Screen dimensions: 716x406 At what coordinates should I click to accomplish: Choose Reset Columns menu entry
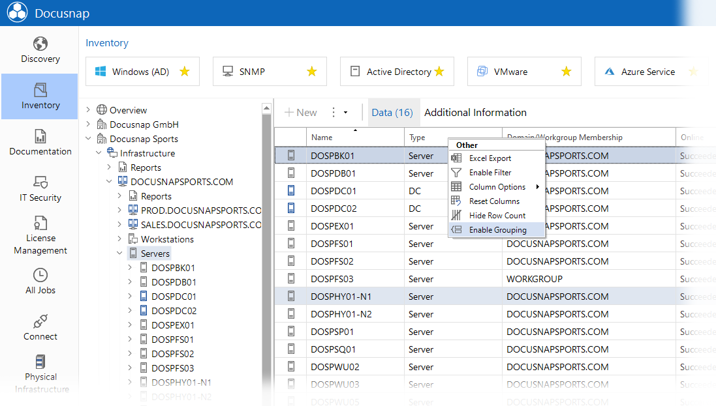pos(497,201)
